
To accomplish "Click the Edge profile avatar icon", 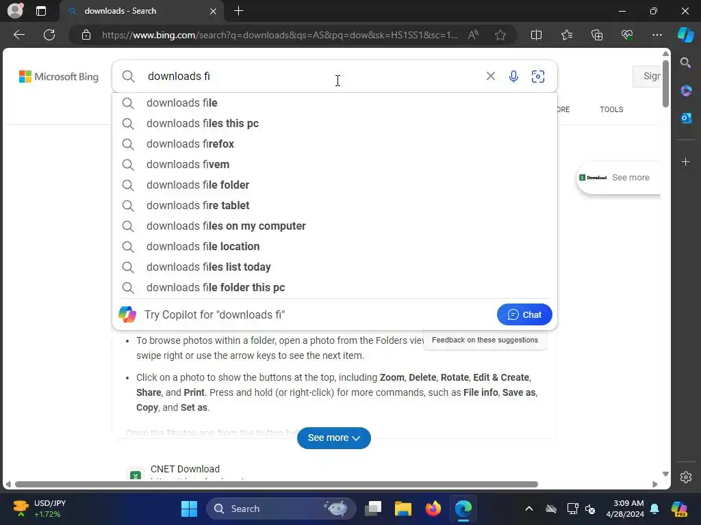I will click(x=15, y=11).
